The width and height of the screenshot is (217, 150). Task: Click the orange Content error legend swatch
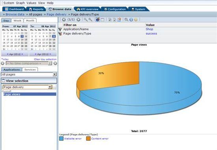(x=88, y=139)
